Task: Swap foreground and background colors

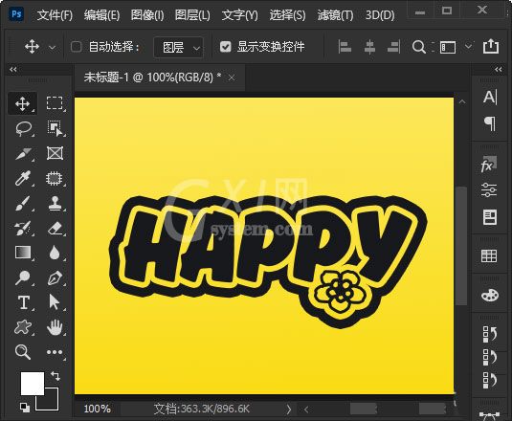Action: [x=56, y=376]
